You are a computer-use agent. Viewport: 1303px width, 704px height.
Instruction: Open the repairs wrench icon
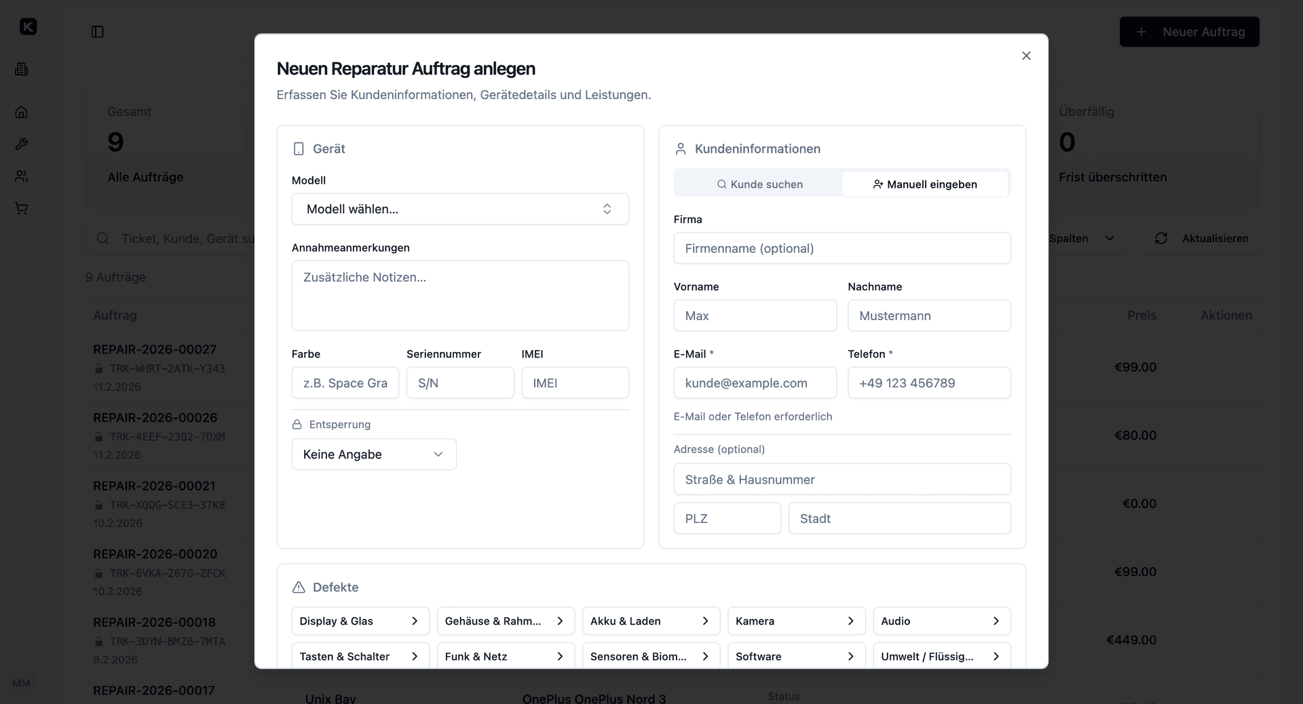tap(22, 144)
